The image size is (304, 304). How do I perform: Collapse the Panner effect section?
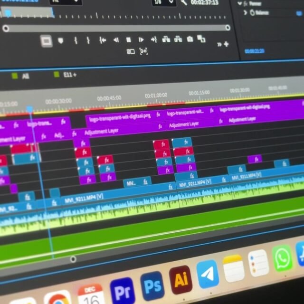point(240,3)
